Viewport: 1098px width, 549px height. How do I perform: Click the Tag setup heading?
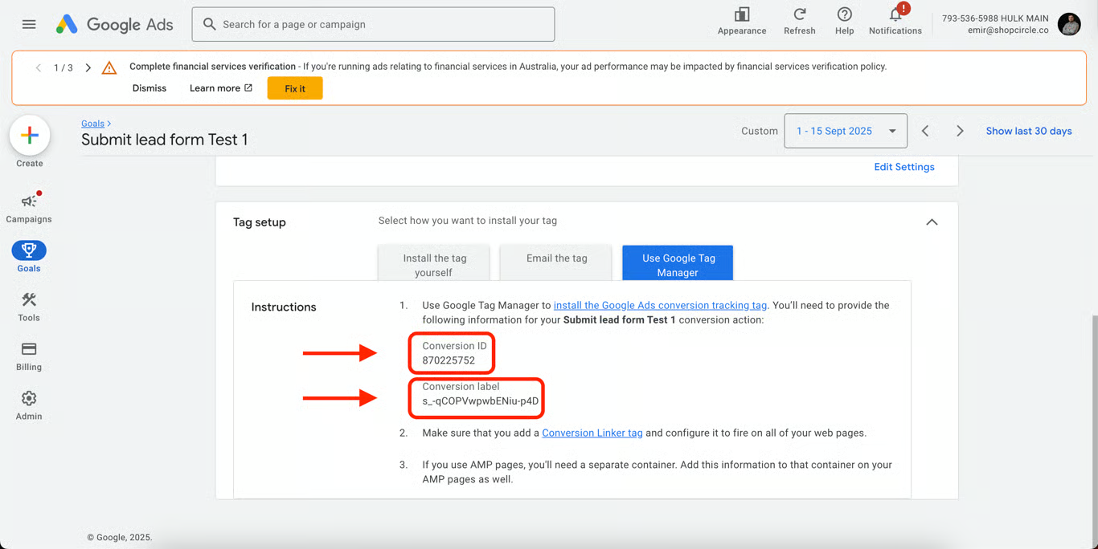260,222
